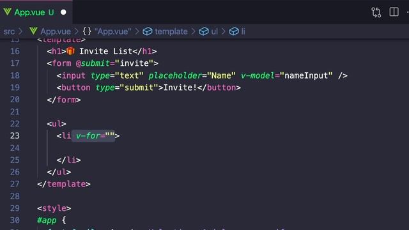
Task: Open the ul breadcrumb segment
Action: click(215, 31)
